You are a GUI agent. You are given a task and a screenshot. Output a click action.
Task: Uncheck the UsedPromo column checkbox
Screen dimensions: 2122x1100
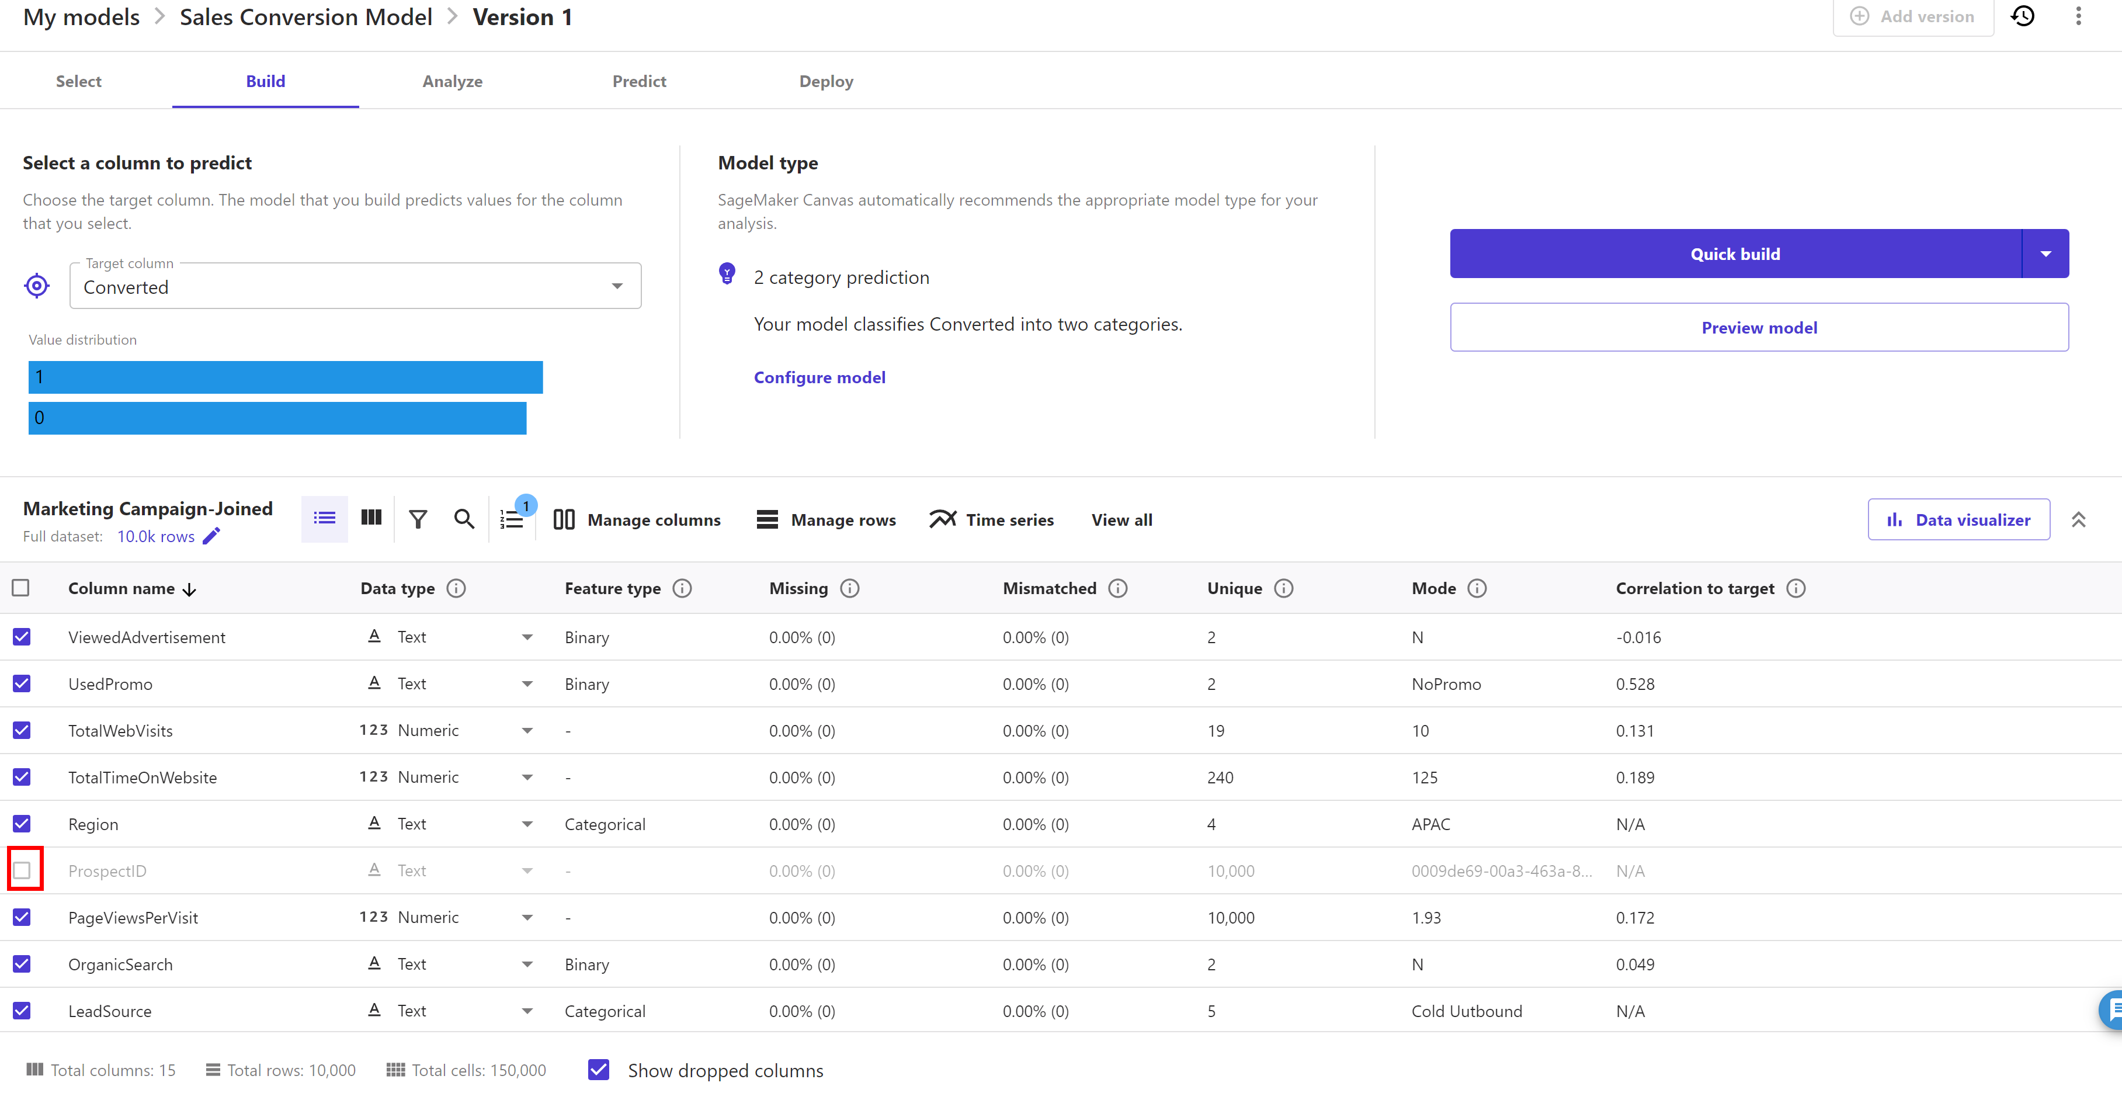click(x=22, y=684)
